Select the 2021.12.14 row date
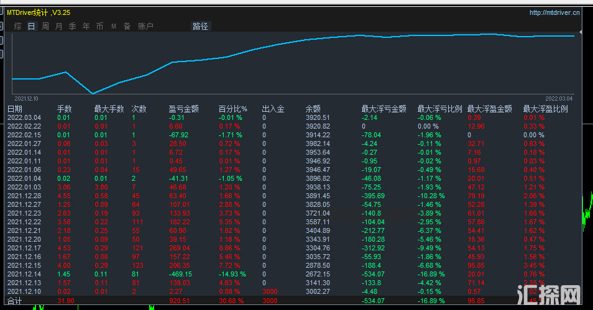593x310 pixels. click(24, 274)
